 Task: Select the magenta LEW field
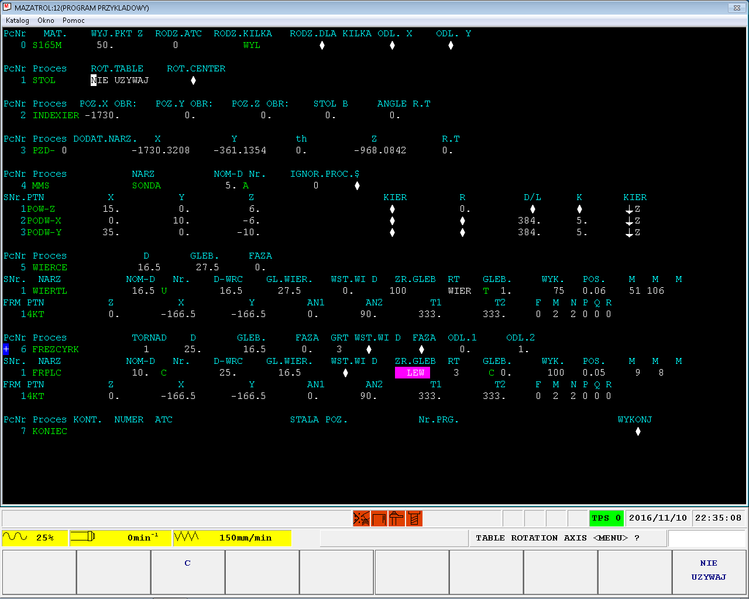coord(413,373)
